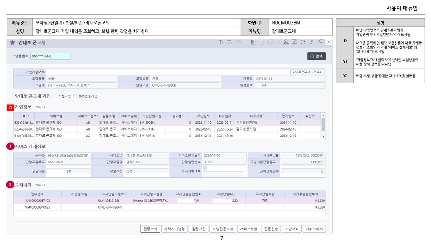
Task: Click the key icon in the toolbar
Action: (312, 42)
